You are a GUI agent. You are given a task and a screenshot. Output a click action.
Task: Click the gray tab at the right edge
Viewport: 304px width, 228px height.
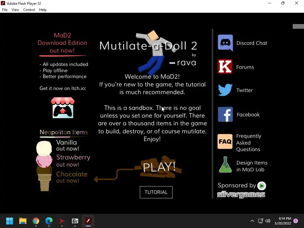[298, 26]
